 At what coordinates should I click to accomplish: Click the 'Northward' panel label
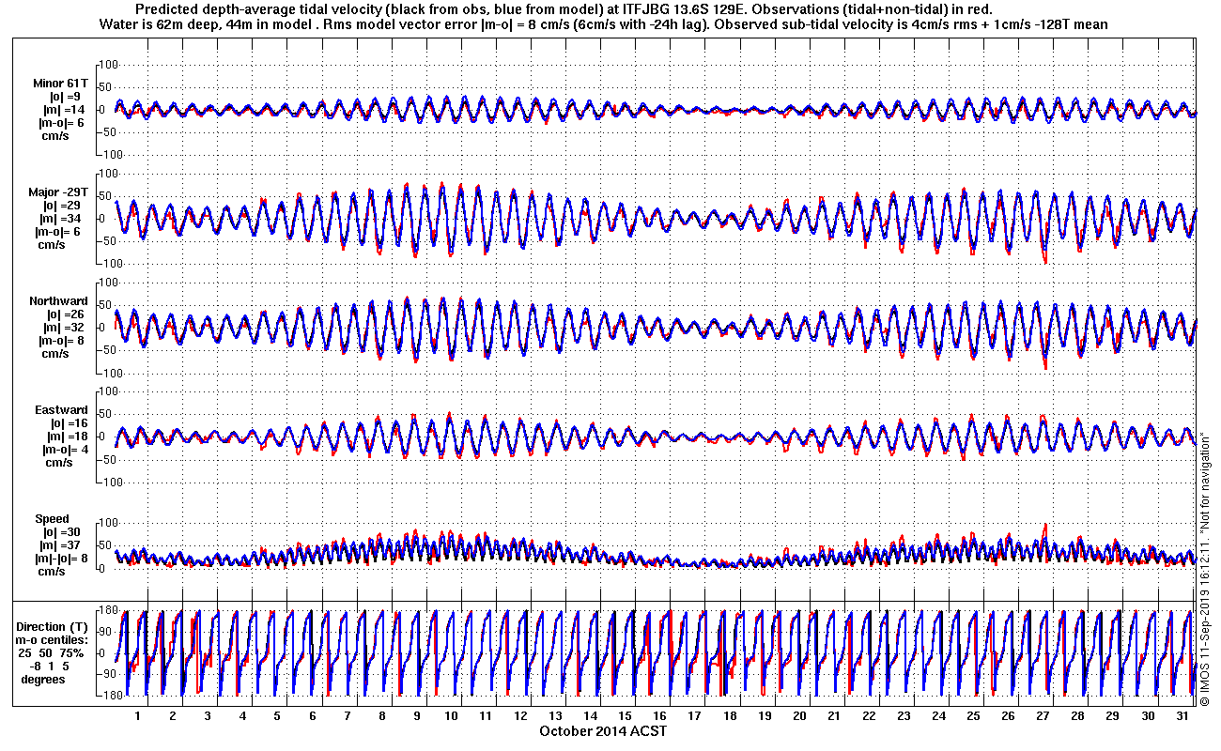(58, 301)
